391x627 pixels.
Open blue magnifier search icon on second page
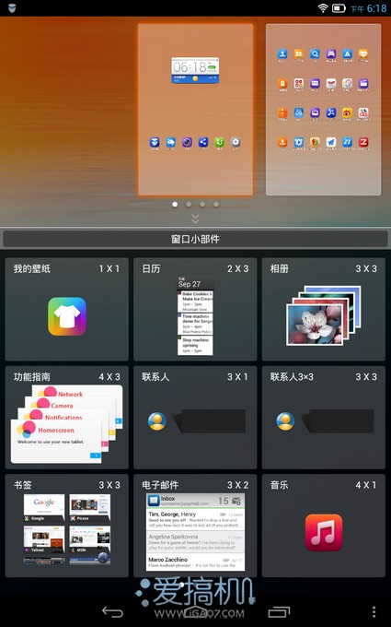(315, 53)
